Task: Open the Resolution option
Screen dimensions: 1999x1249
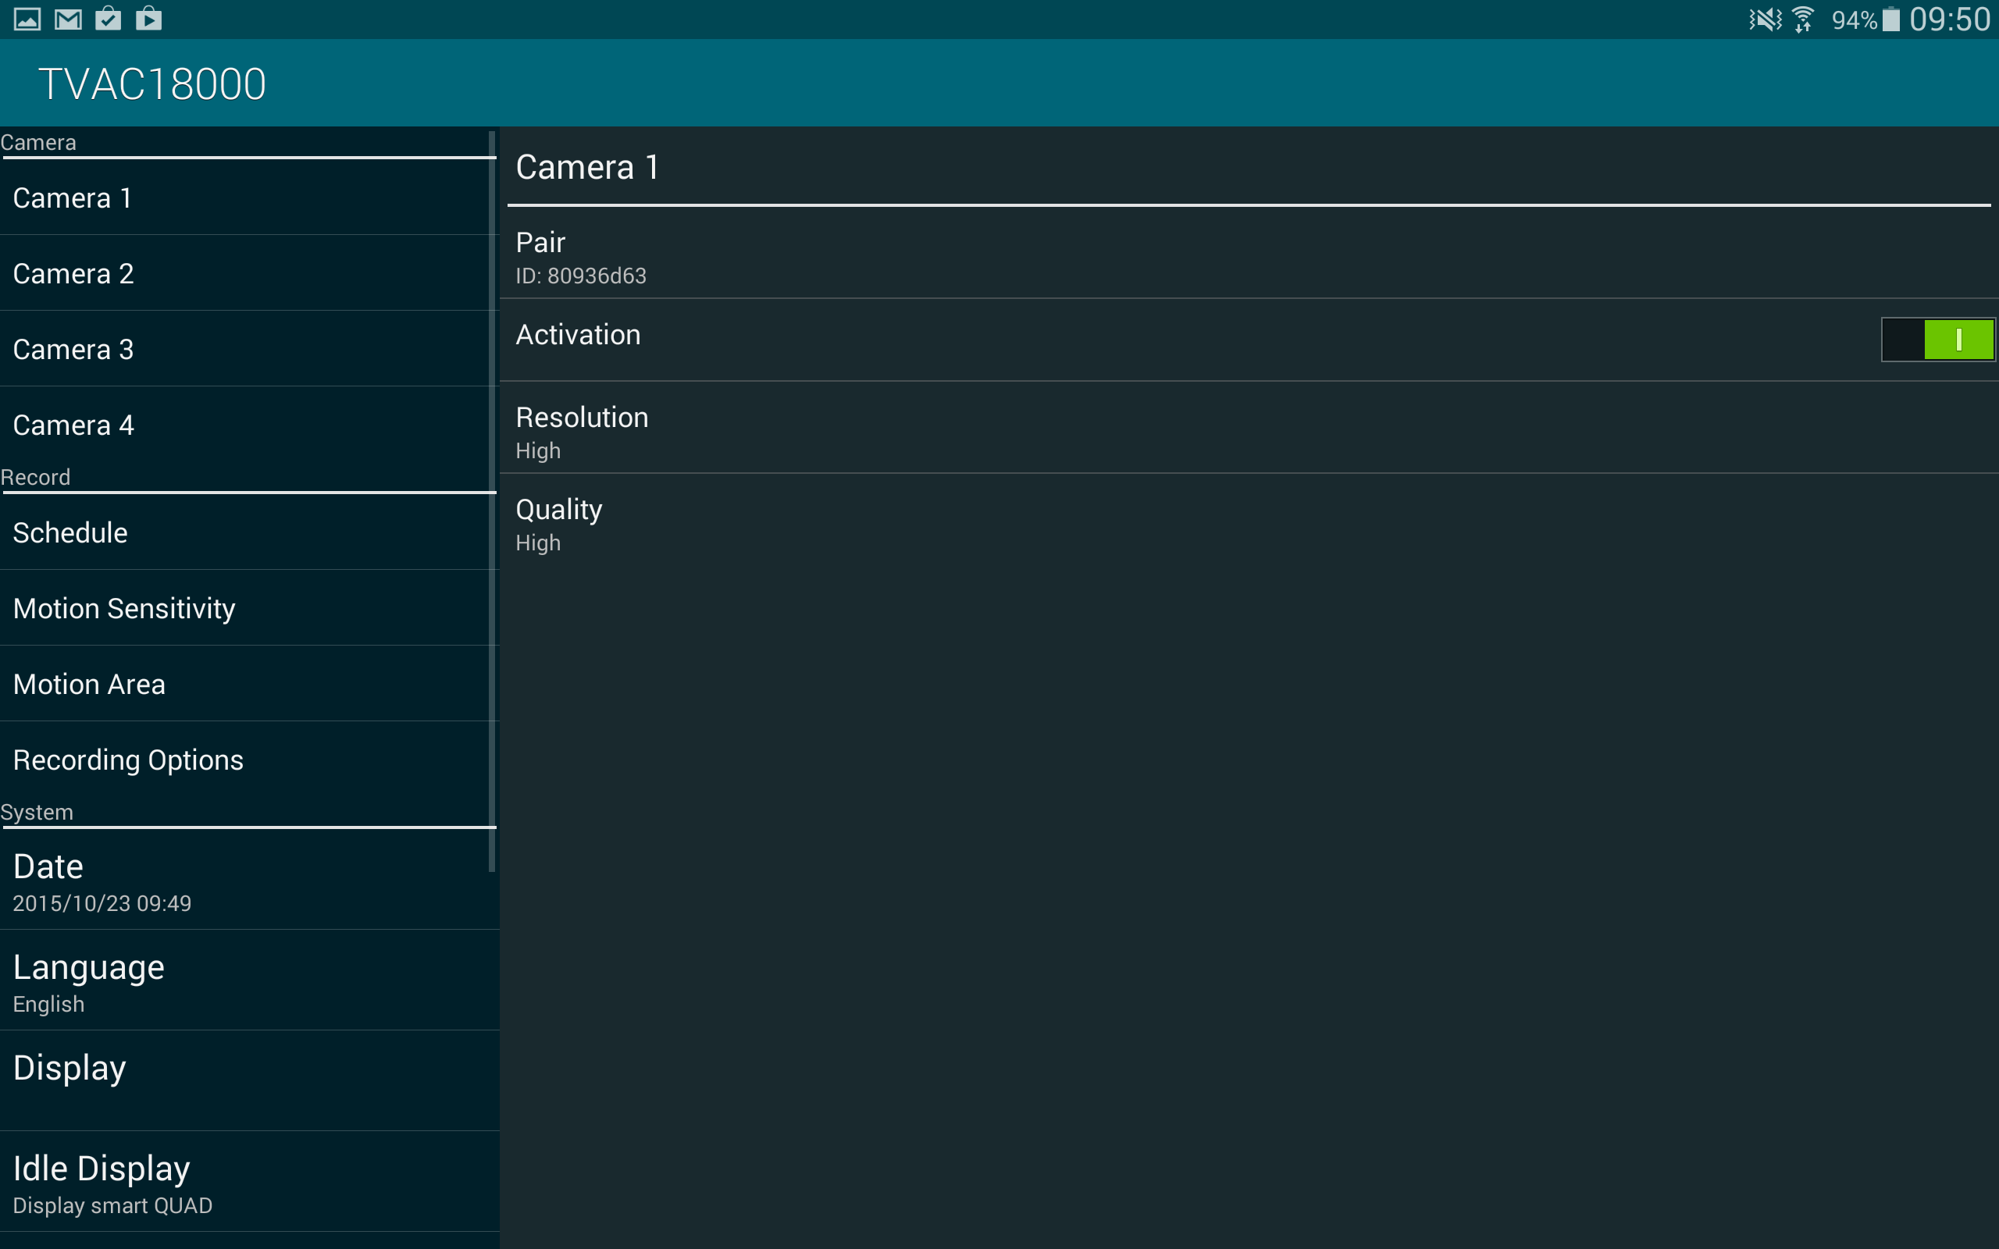Action: coord(1249,428)
